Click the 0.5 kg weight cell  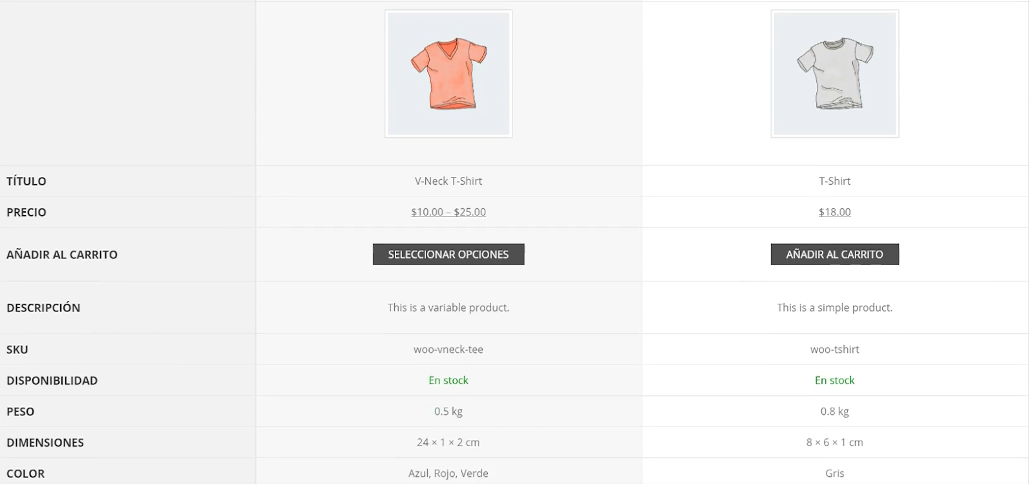448,412
